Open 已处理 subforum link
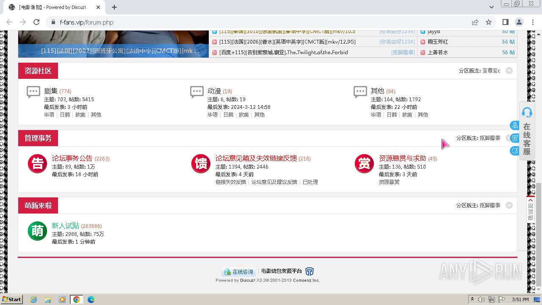This screenshot has height=305, width=542. point(310,182)
